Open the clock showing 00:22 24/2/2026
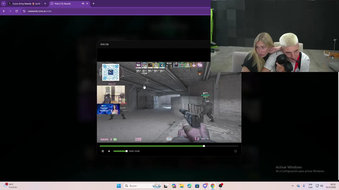 coord(331,186)
